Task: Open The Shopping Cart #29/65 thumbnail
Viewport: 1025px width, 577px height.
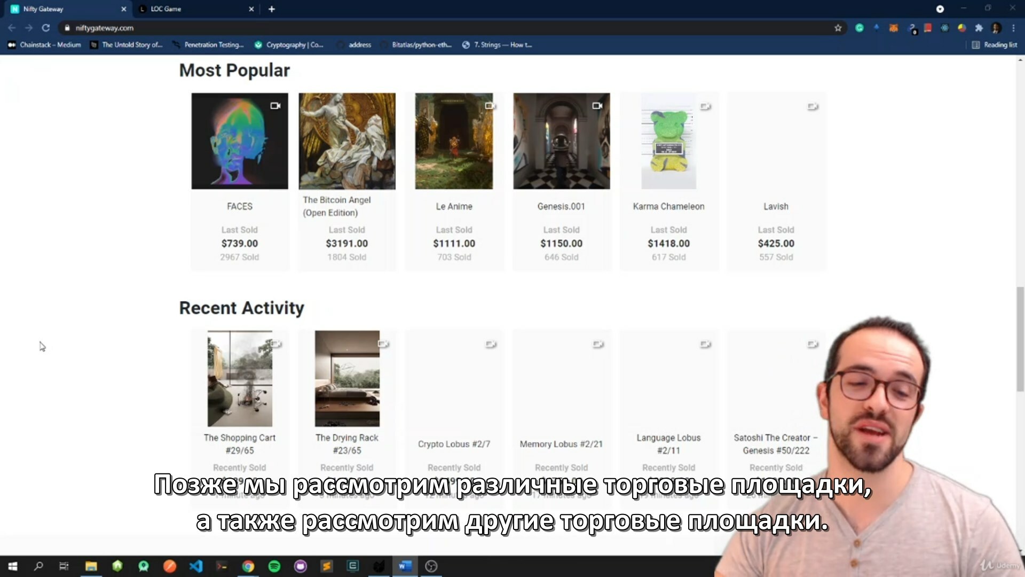Action: coord(240,378)
